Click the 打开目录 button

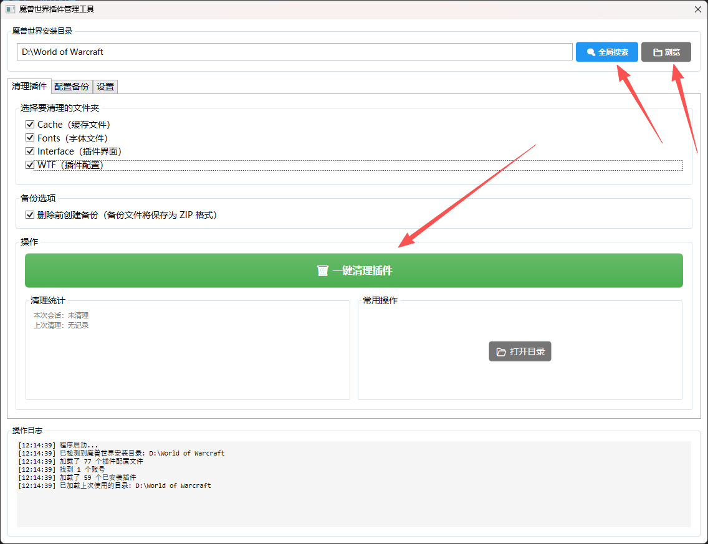click(520, 351)
